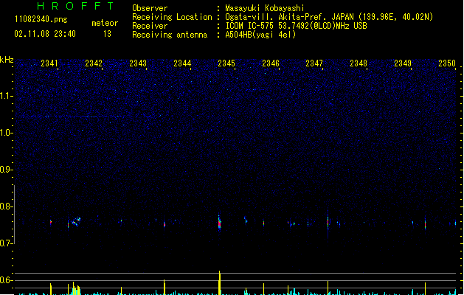Click the strong meteor echo below 2345

(219, 223)
